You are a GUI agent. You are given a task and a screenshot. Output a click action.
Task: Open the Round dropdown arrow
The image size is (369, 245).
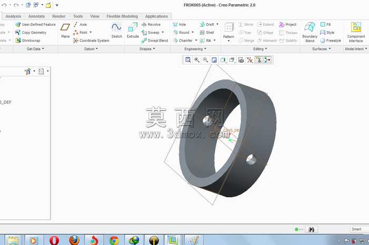193,33
